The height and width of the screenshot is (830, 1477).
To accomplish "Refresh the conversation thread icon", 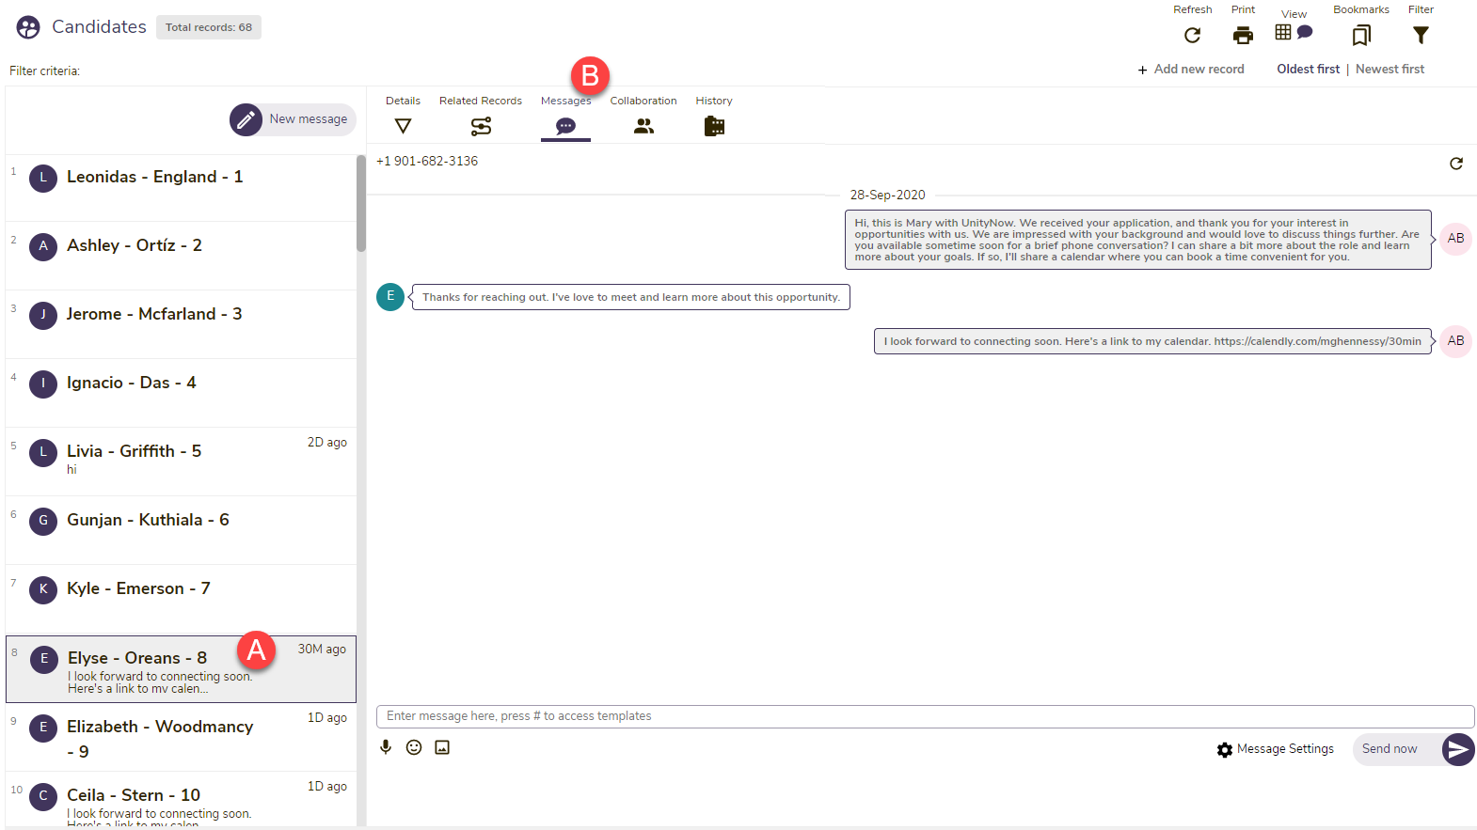I will tap(1456, 164).
